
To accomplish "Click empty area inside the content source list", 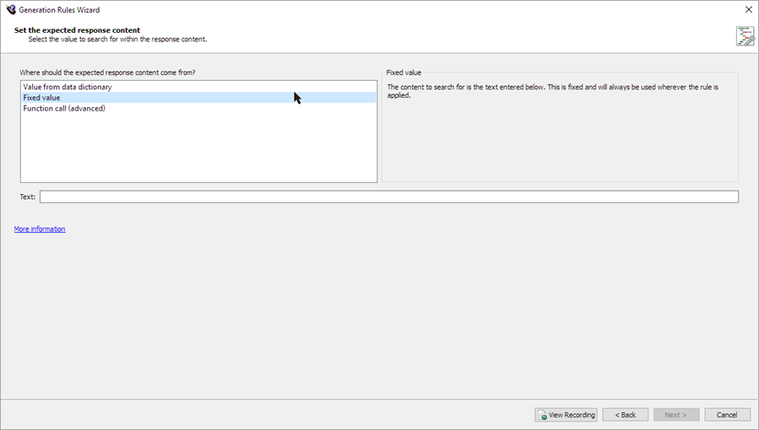I will click(198, 148).
